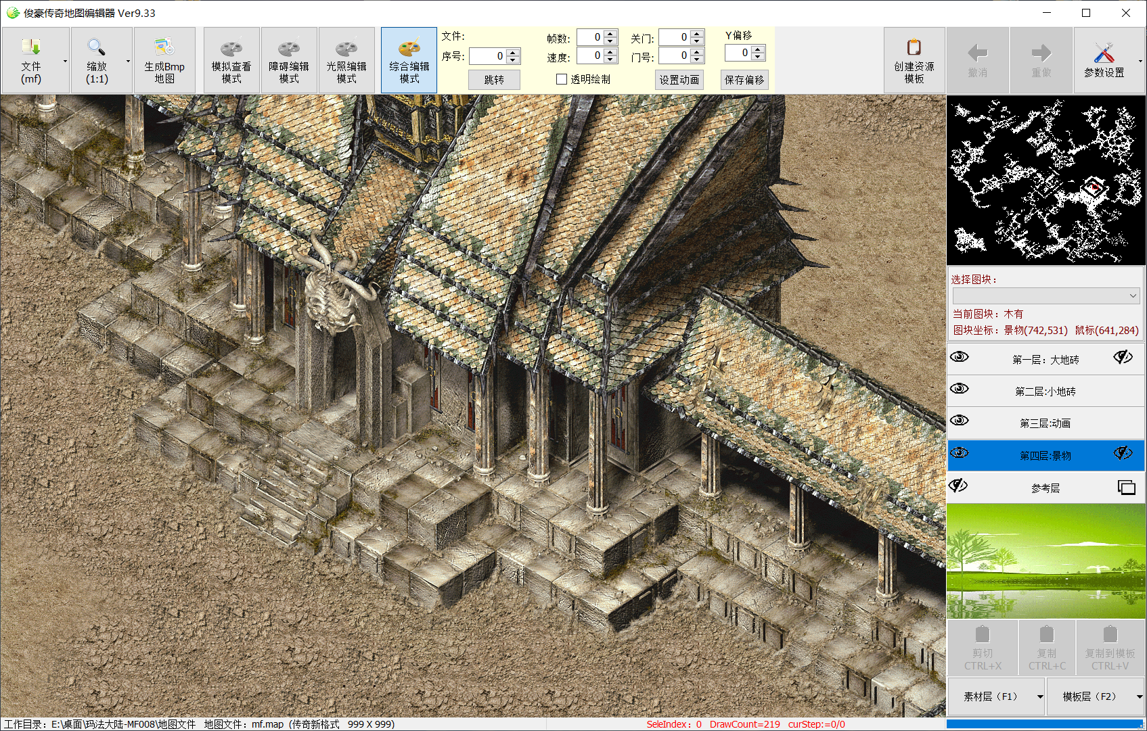Increase the 关门 spinner value
This screenshot has width=1147, height=731.
tap(697, 34)
